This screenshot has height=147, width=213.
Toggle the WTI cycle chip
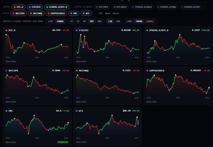86,13
